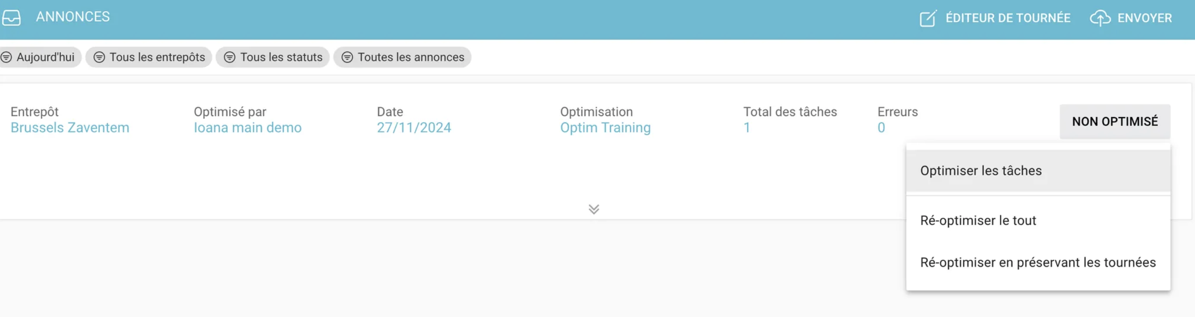Screen dimensions: 1195x317
Task: Select Optimiser les tâches menu entry
Action: pos(1038,170)
